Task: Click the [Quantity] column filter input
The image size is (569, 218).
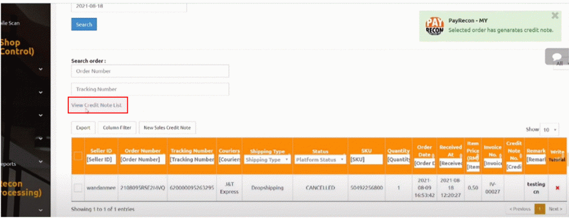Action: coord(398,159)
